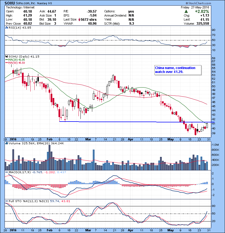This screenshot has width=225, height=233.
Task: Click the Nasdaq GS exchange label
Action: tap(44, 3)
